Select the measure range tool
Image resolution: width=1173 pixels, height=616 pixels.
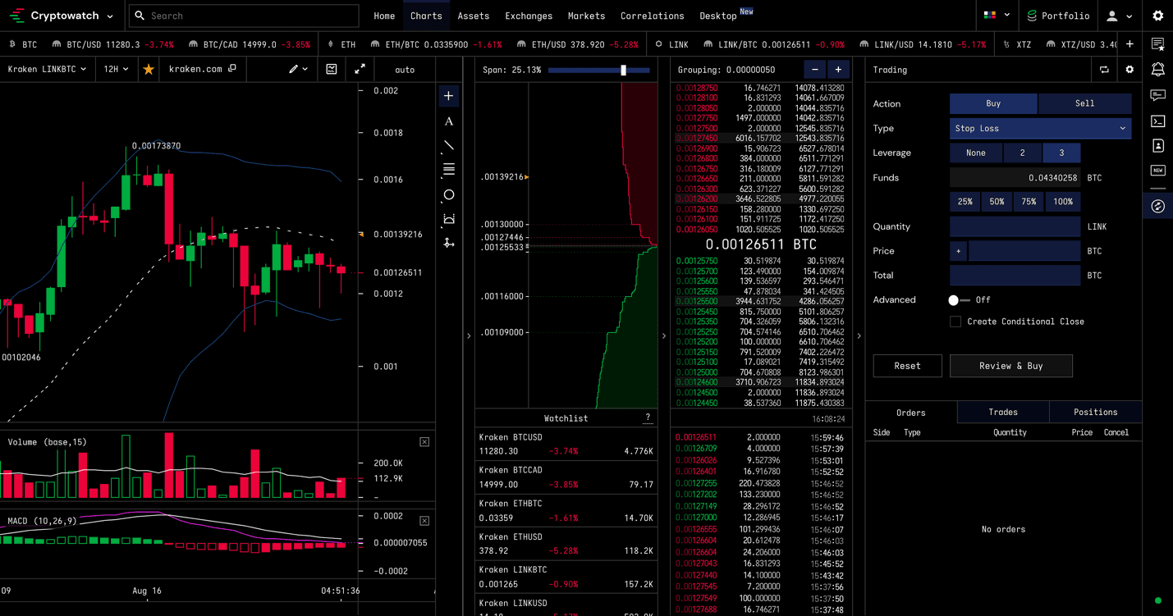pyautogui.click(x=449, y=219)
